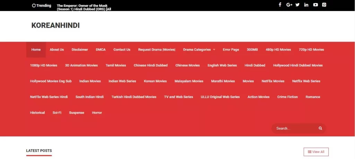Browse Hollywood Movies Eng Sub
This screenshot has width=355, height=159.
point(51,81)
